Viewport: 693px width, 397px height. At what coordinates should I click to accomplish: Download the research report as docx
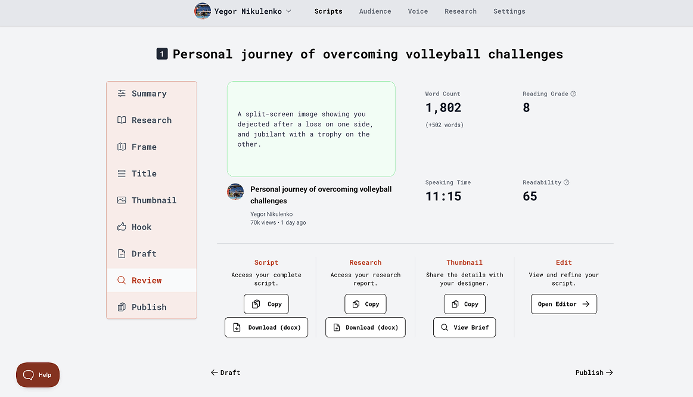(365, 327)
